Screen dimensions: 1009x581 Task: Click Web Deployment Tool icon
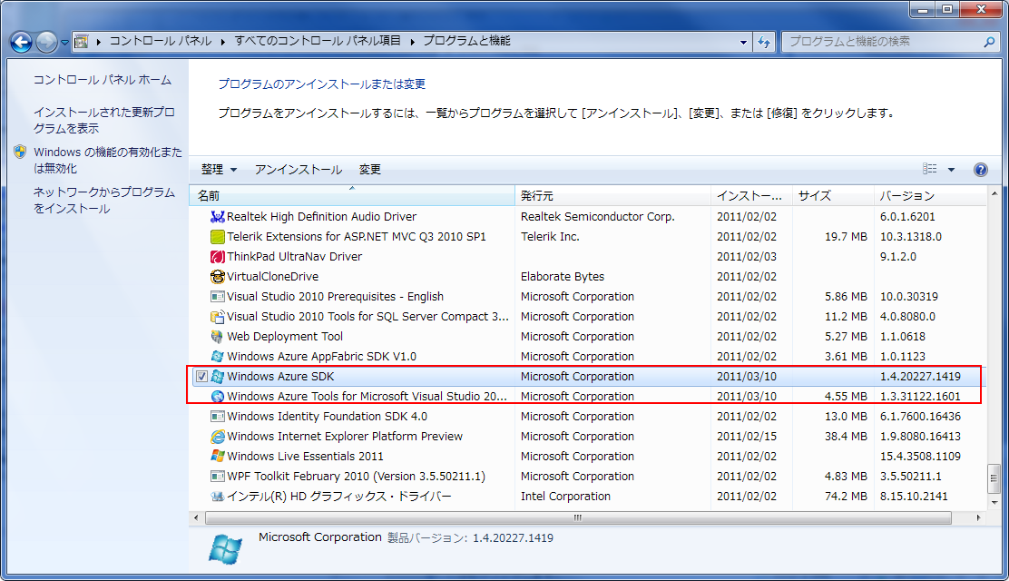(218, 336)
